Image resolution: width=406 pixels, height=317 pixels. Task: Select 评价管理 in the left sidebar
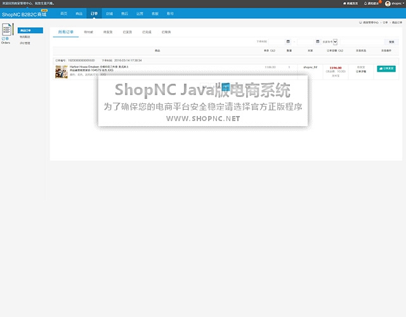click(25, 43)
